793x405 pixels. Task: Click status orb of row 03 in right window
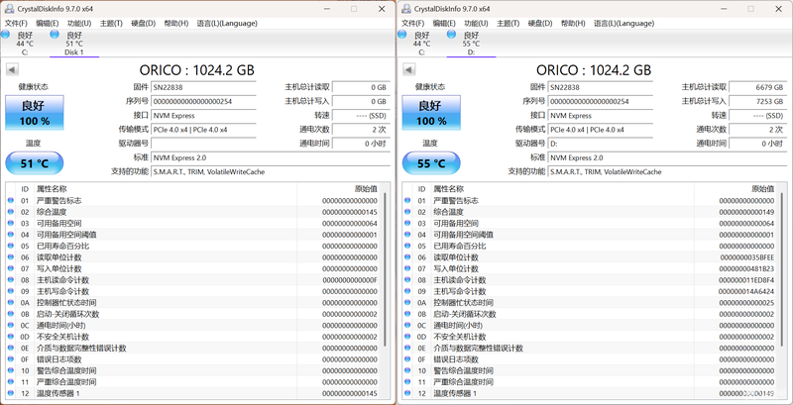pyautogui.click(x=407, y=223)
